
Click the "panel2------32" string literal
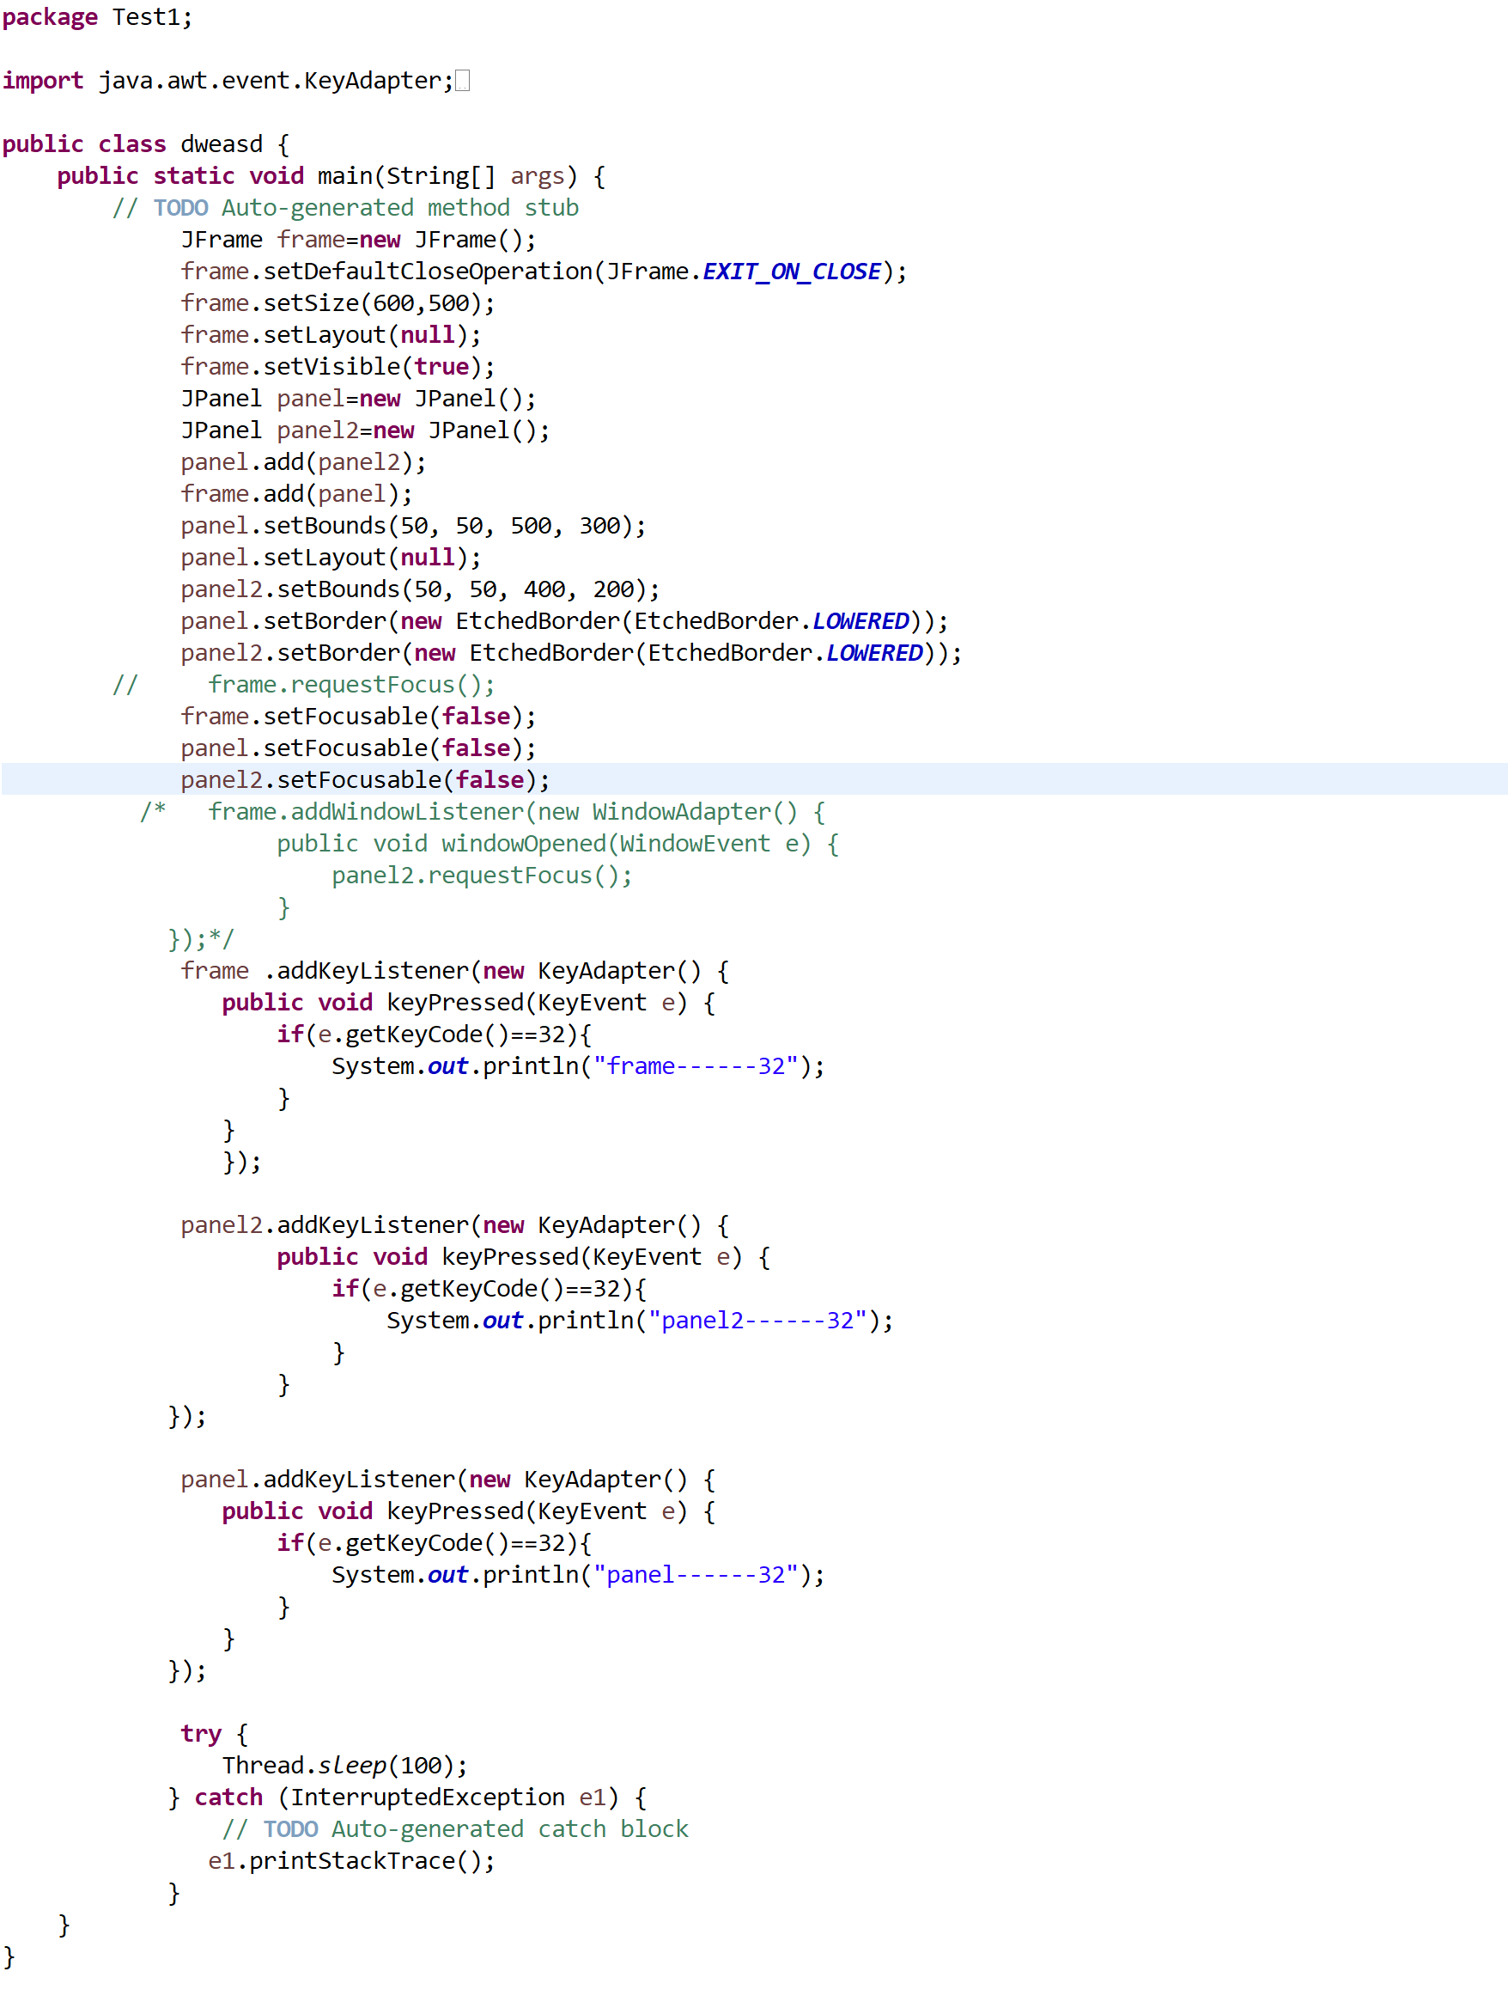tap(757, 1321)
